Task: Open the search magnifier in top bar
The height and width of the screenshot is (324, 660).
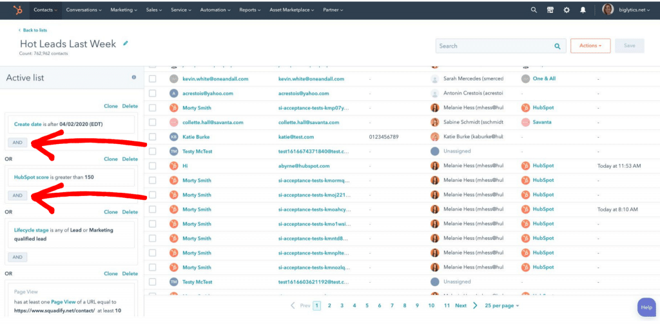Action: 534,10
